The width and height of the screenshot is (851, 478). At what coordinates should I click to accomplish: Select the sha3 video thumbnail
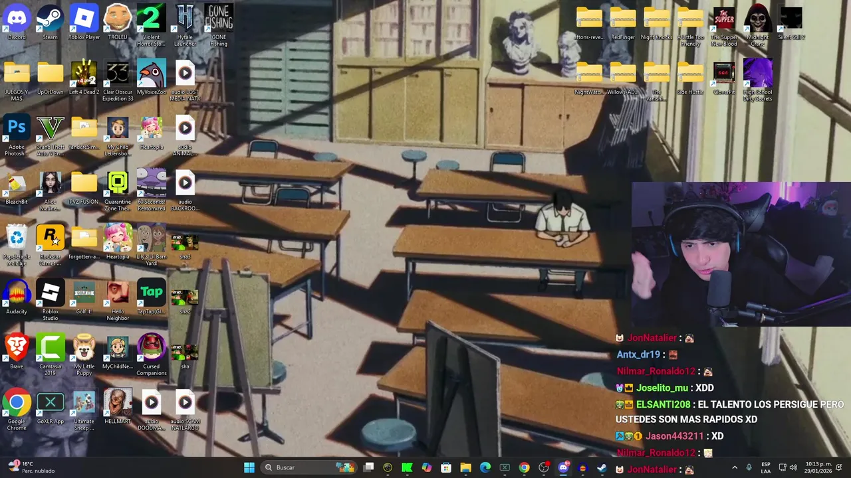(x=185, y=246)
